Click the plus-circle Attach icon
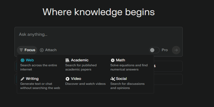This screenshot has width=214, height=107. tap(42, 50)
